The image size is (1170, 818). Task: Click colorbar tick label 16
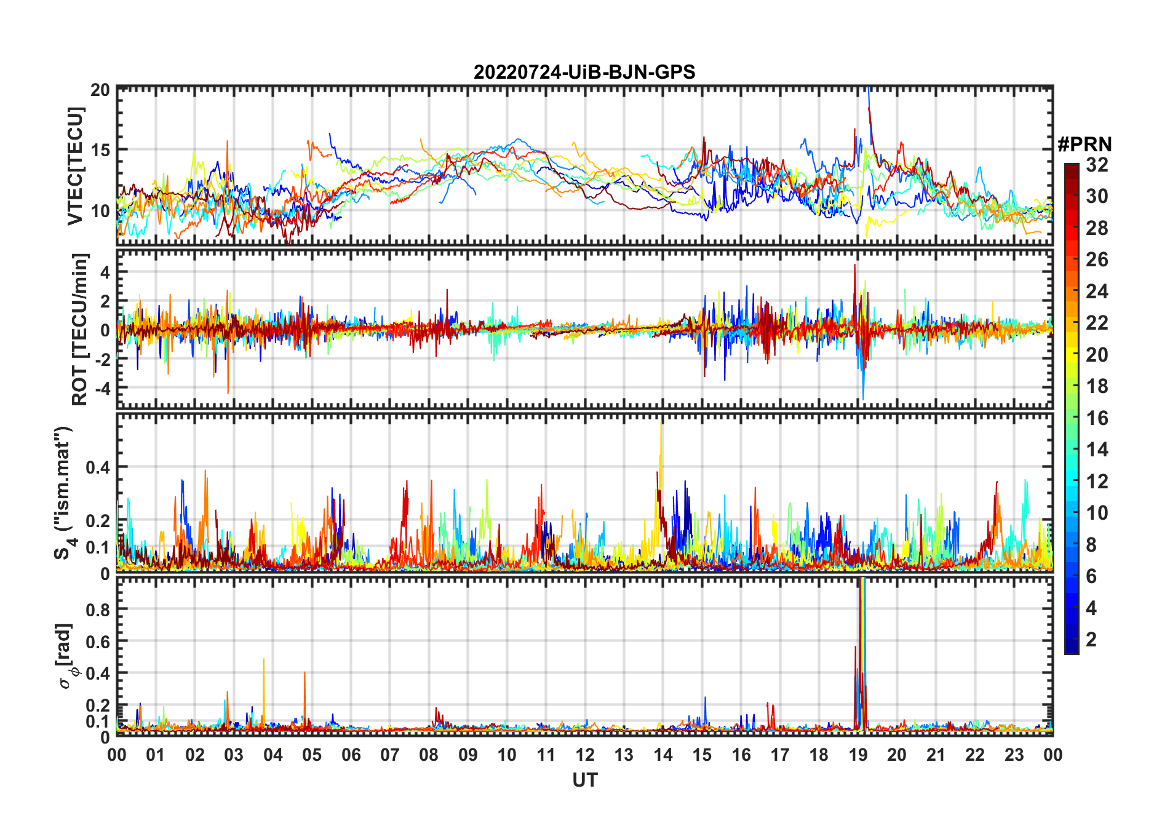coord(1097,418)
